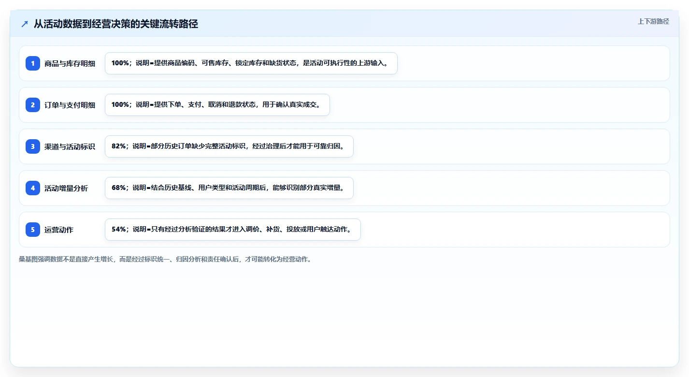Click the 上下游路径 label in header

coord(653,21)
